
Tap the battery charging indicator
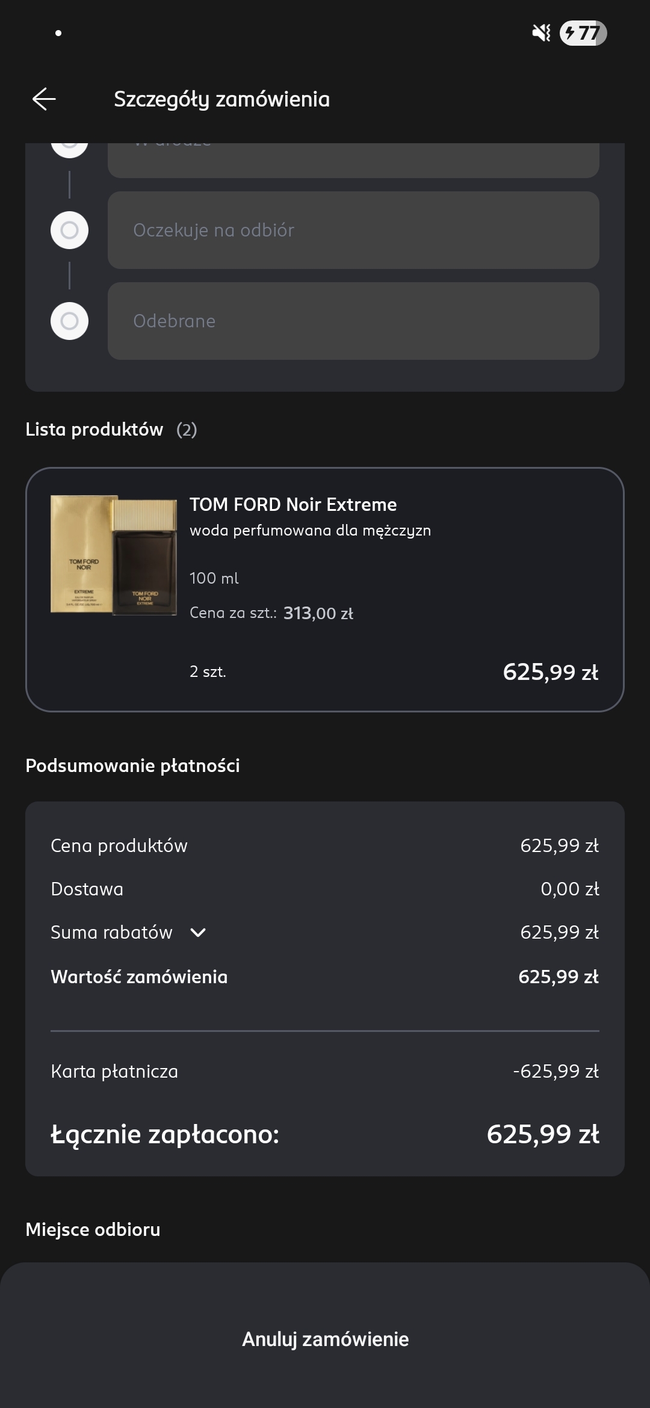click(x=583, y=33)
